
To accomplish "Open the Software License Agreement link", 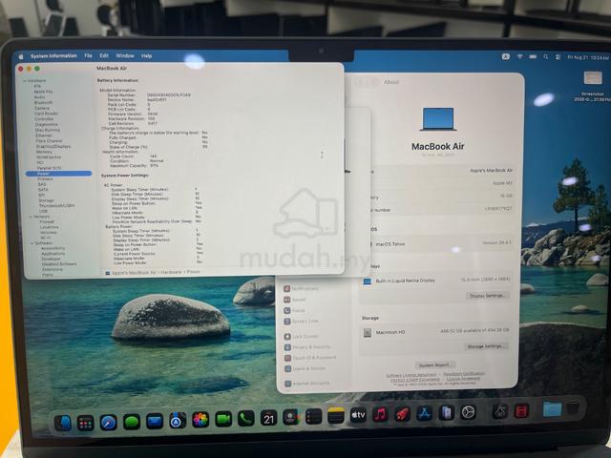I will (411, 375).
